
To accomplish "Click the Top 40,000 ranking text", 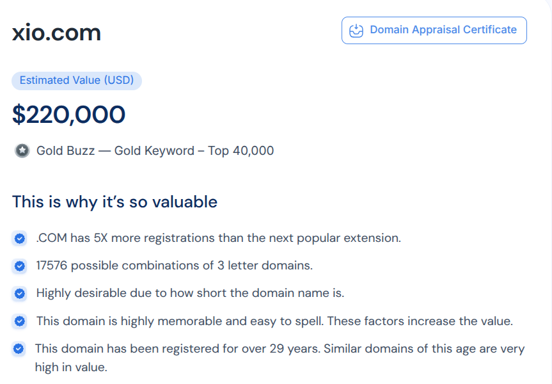I will 241,151.
